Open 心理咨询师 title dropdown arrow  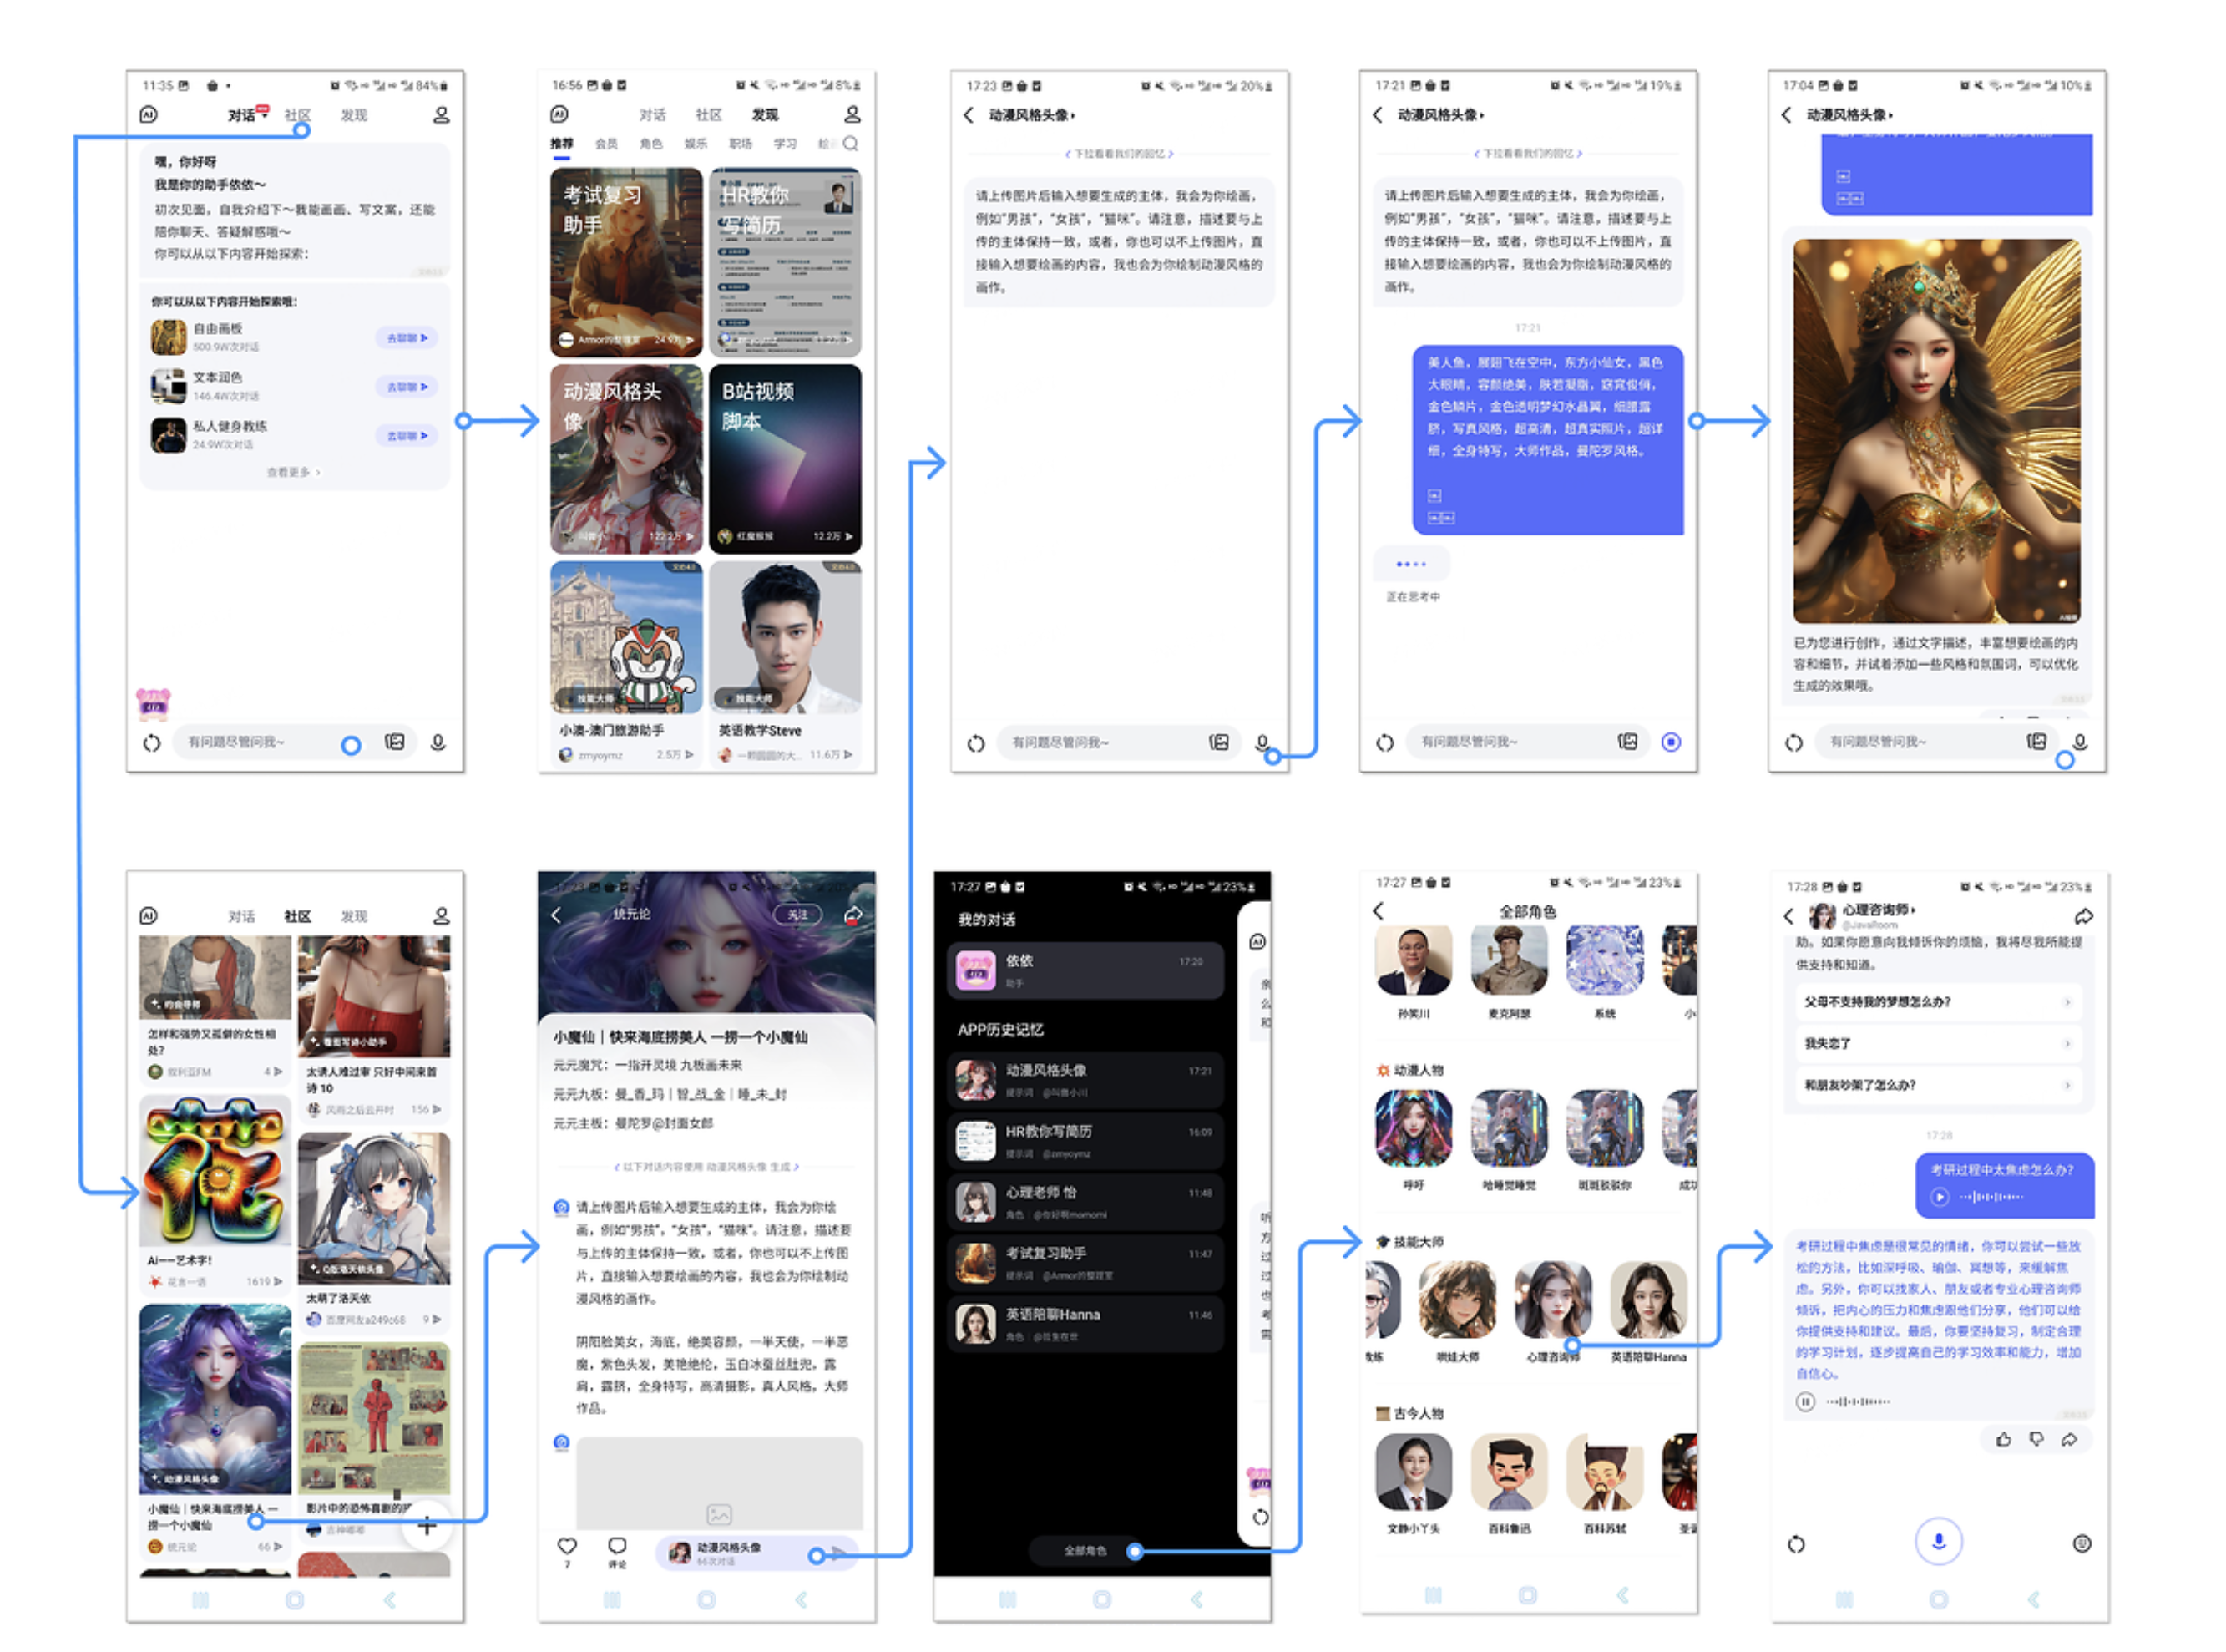[x=1913, y=910]
